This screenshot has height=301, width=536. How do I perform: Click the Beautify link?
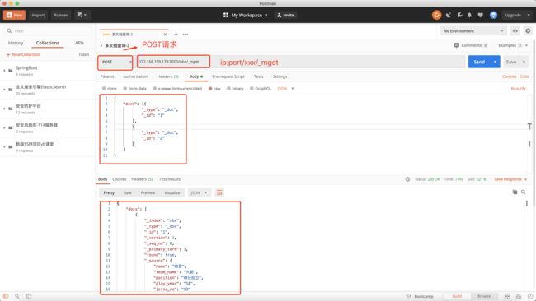pos(518,89)
